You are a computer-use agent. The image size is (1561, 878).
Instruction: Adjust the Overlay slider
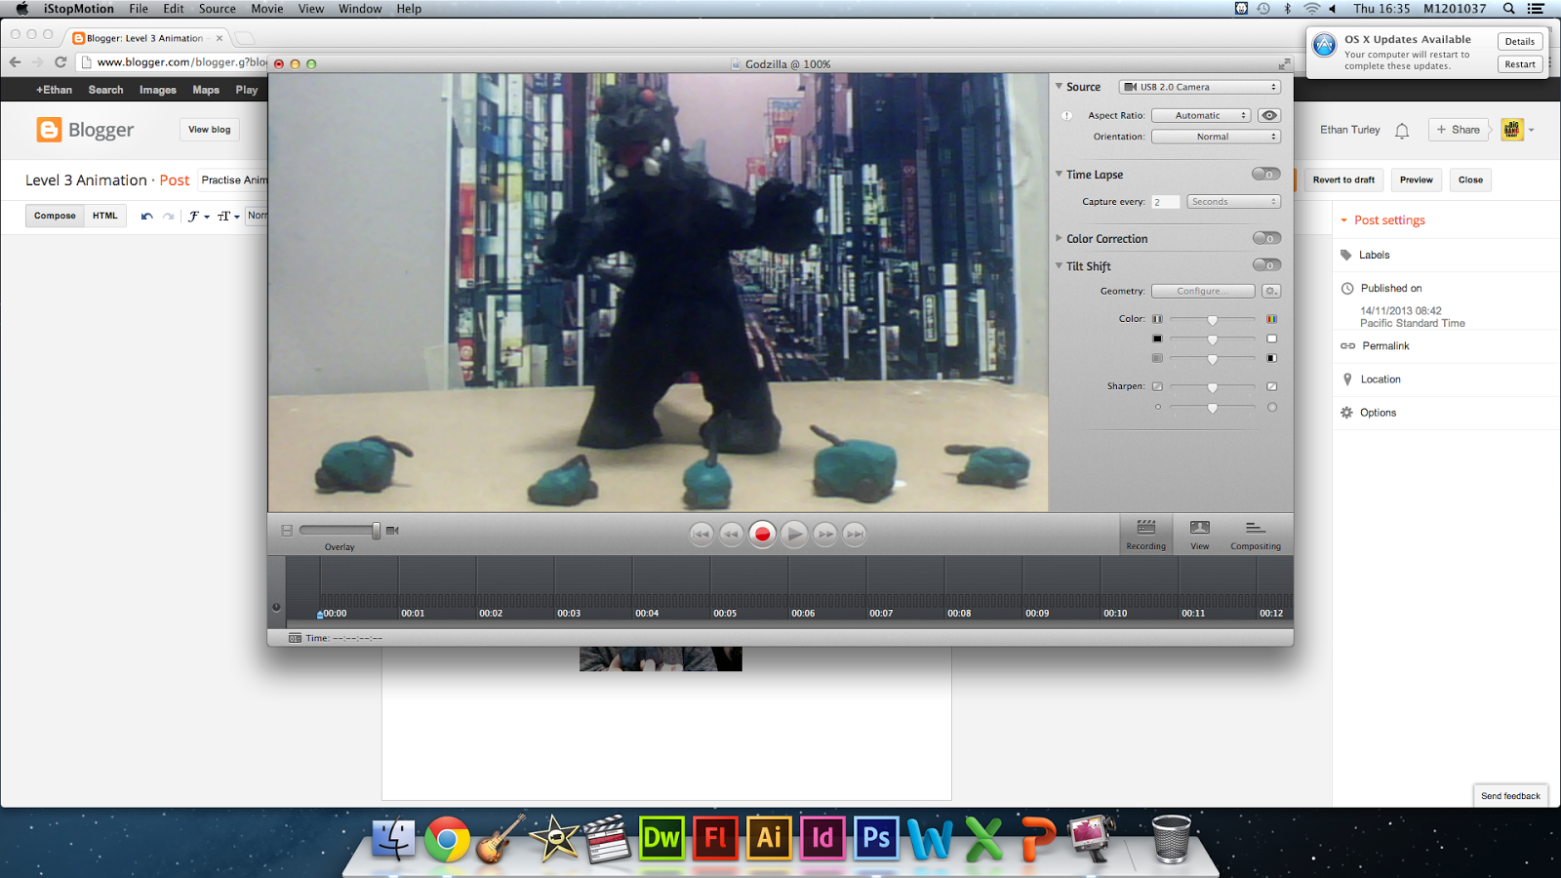[340, 531]
